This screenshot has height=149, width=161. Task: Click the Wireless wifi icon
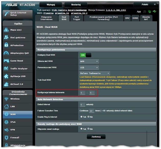pos(6,99)
